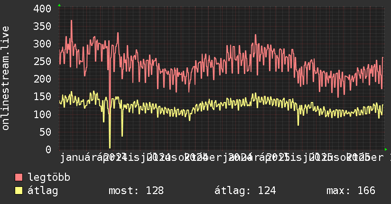Screen dimensions: 391x204
Task: Click the 300 y-axis label
Action: pos(42,44)
